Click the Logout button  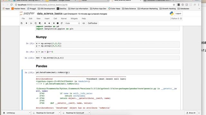coord(178,13)
